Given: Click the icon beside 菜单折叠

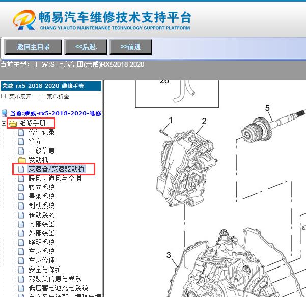Looking at the screenshot, I should click(x=41, y=96).
